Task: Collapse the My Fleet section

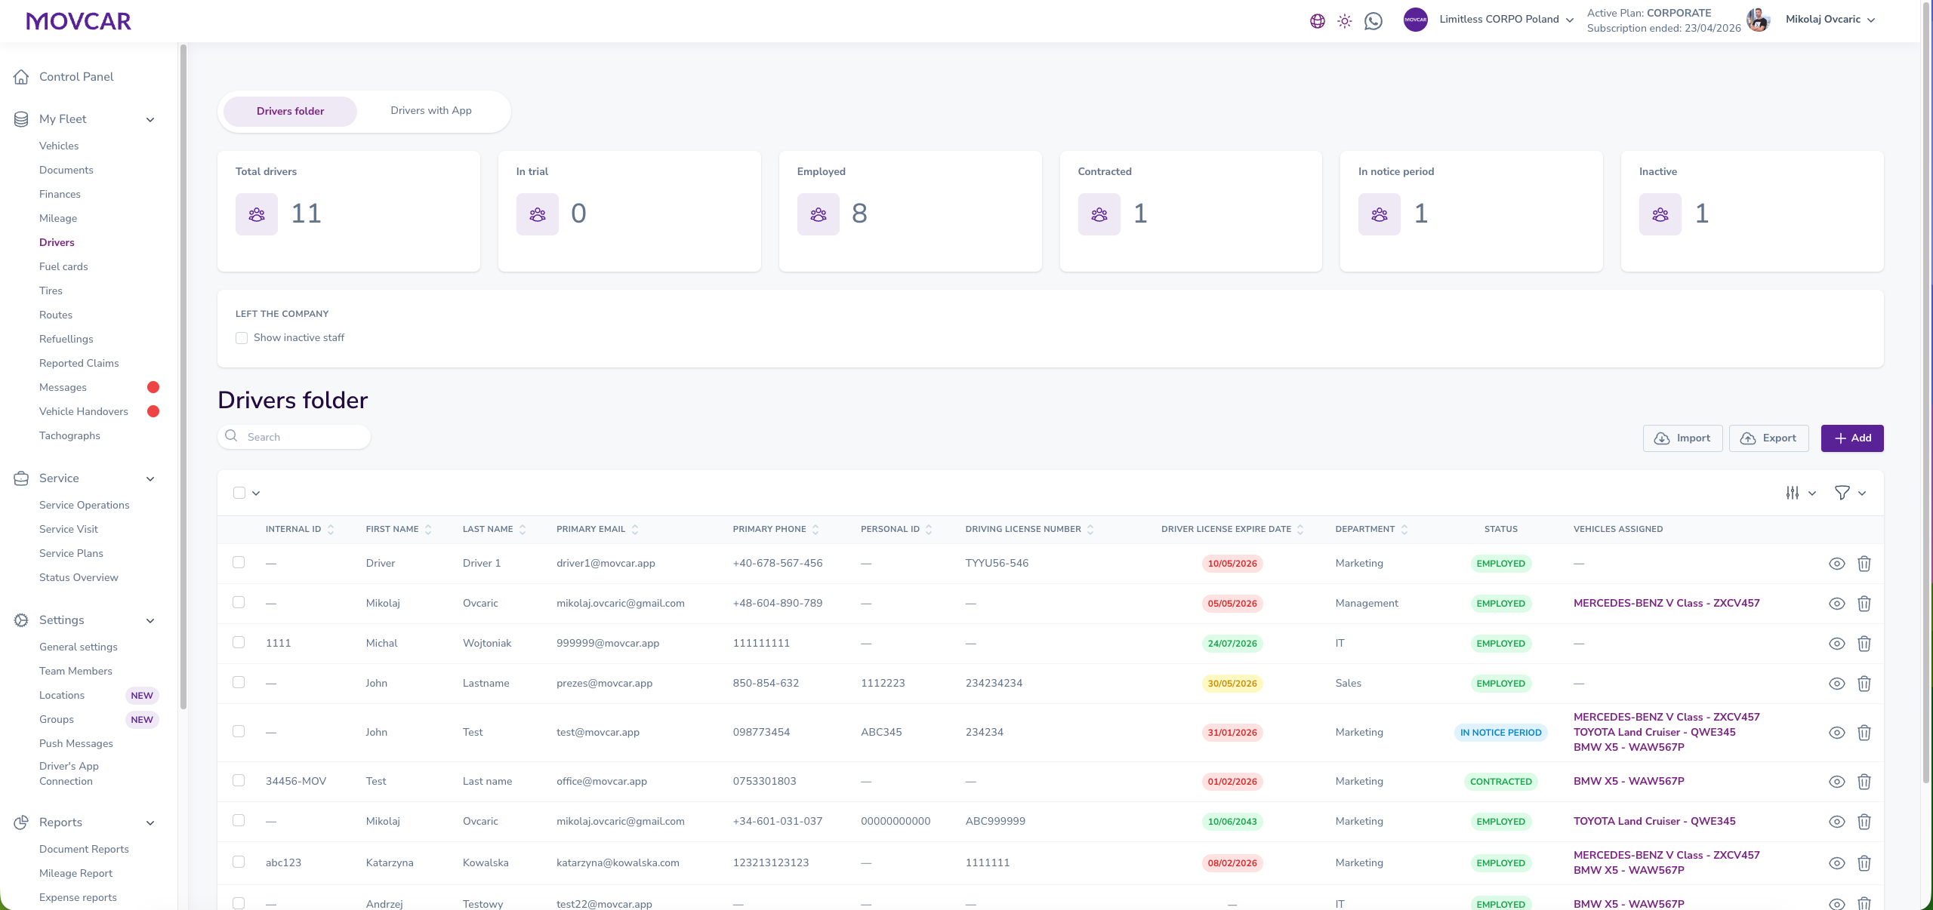Action: pos(150,119)
